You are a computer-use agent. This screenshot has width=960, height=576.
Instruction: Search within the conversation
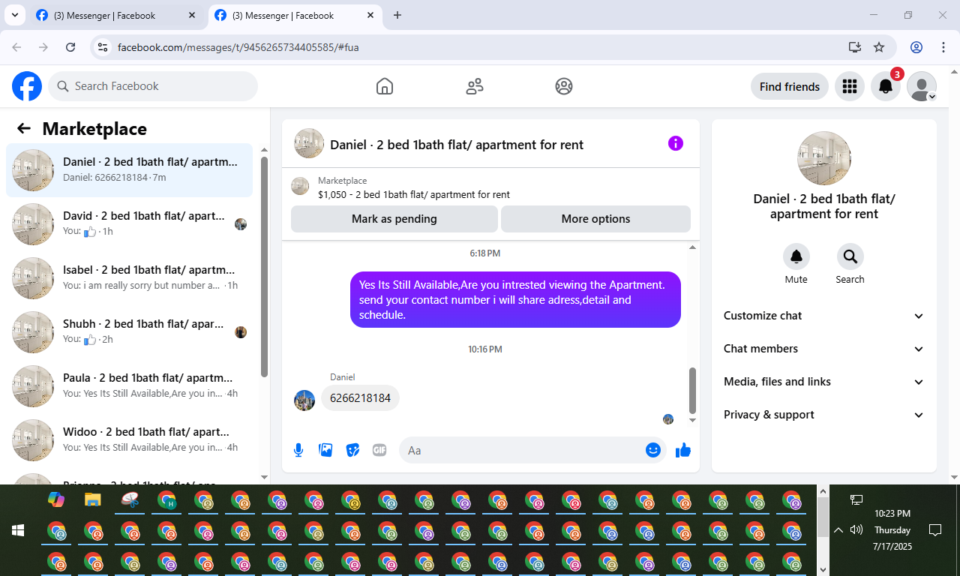pyautogui.click(x=850, y=257)
